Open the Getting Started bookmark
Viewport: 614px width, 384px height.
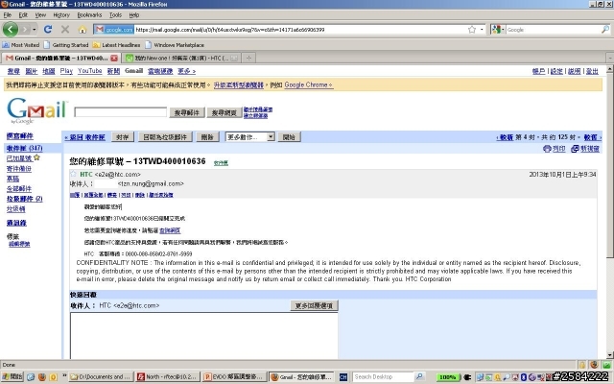click(x=66, y=45)
